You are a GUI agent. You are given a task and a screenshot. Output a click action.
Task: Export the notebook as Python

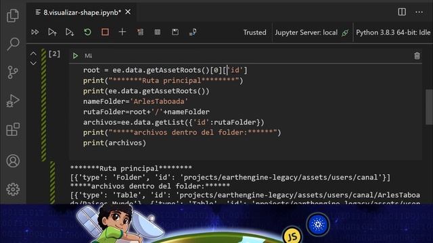point(193,32)
